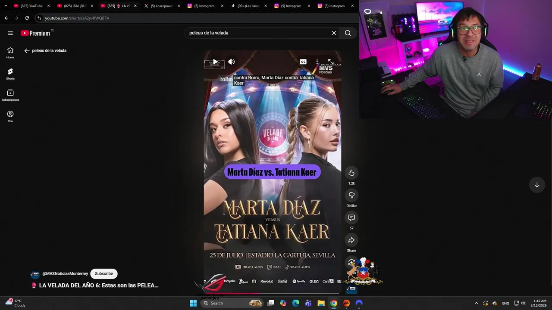
Task: Go back using arrow beside 'peleas de la velada'
Action: [27, 51]
